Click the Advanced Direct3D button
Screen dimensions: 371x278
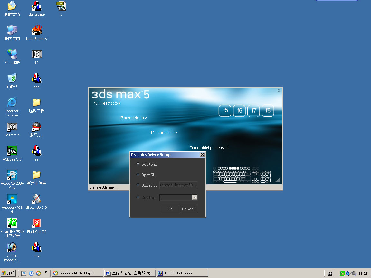click(178, 185)
